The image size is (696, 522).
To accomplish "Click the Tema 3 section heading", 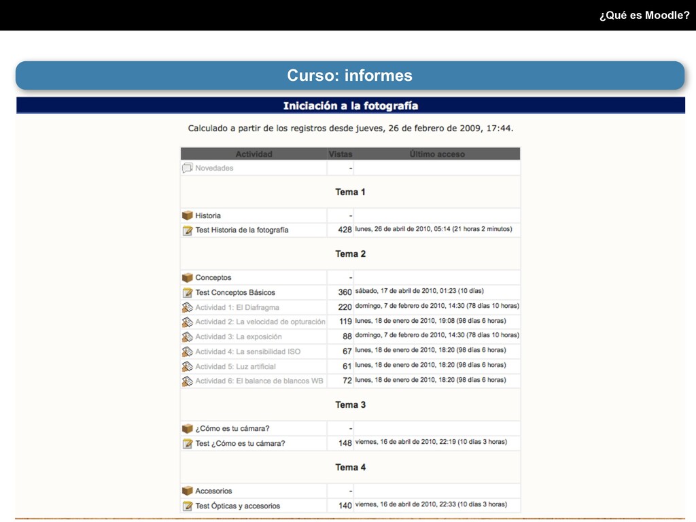I will (350, 405).
